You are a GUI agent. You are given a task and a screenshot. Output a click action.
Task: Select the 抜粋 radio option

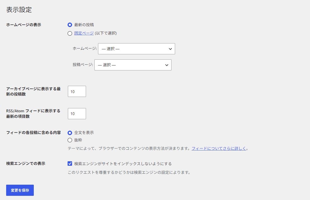click(70, 140)
